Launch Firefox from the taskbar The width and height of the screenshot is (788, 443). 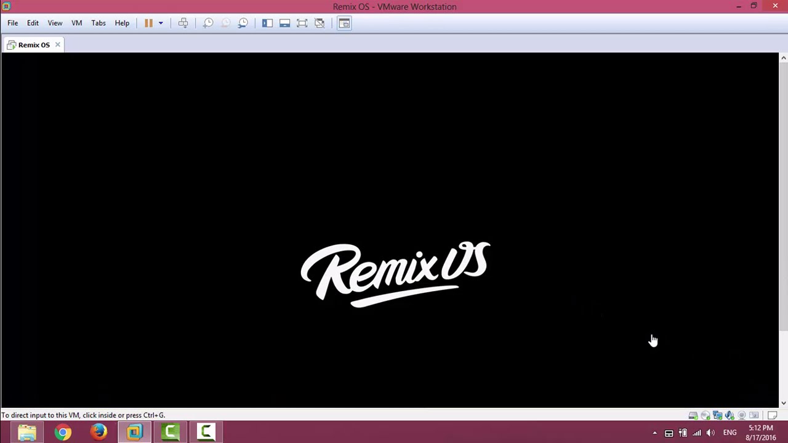(x=98, y=433)
